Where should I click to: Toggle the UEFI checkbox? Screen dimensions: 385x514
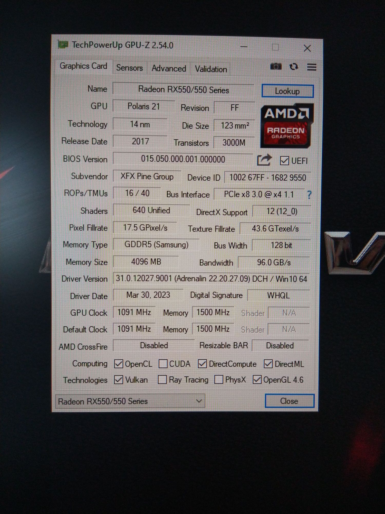point(284,161)
